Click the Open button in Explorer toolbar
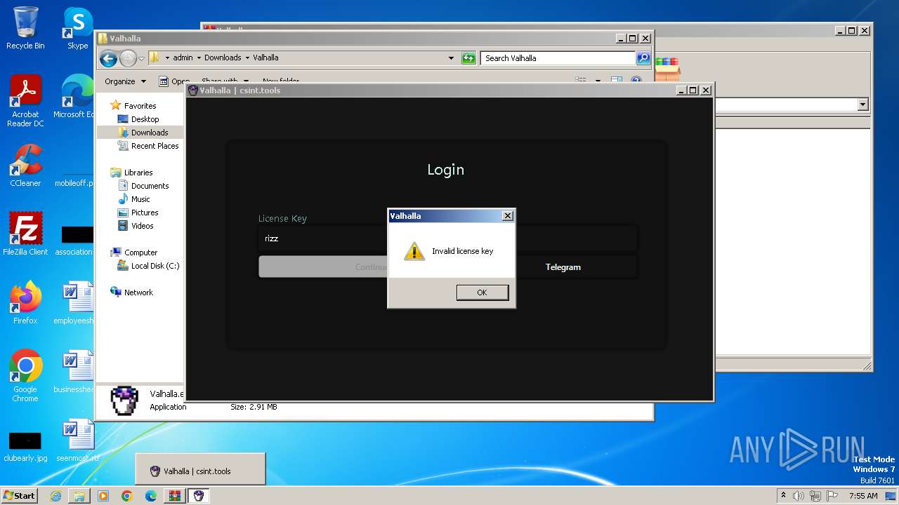The width and height of the screenshot is (899, 505). click(174, 81)
